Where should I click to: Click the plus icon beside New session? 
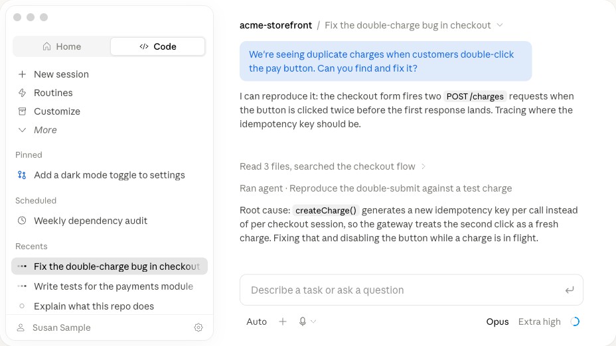[x=22, y=74]
